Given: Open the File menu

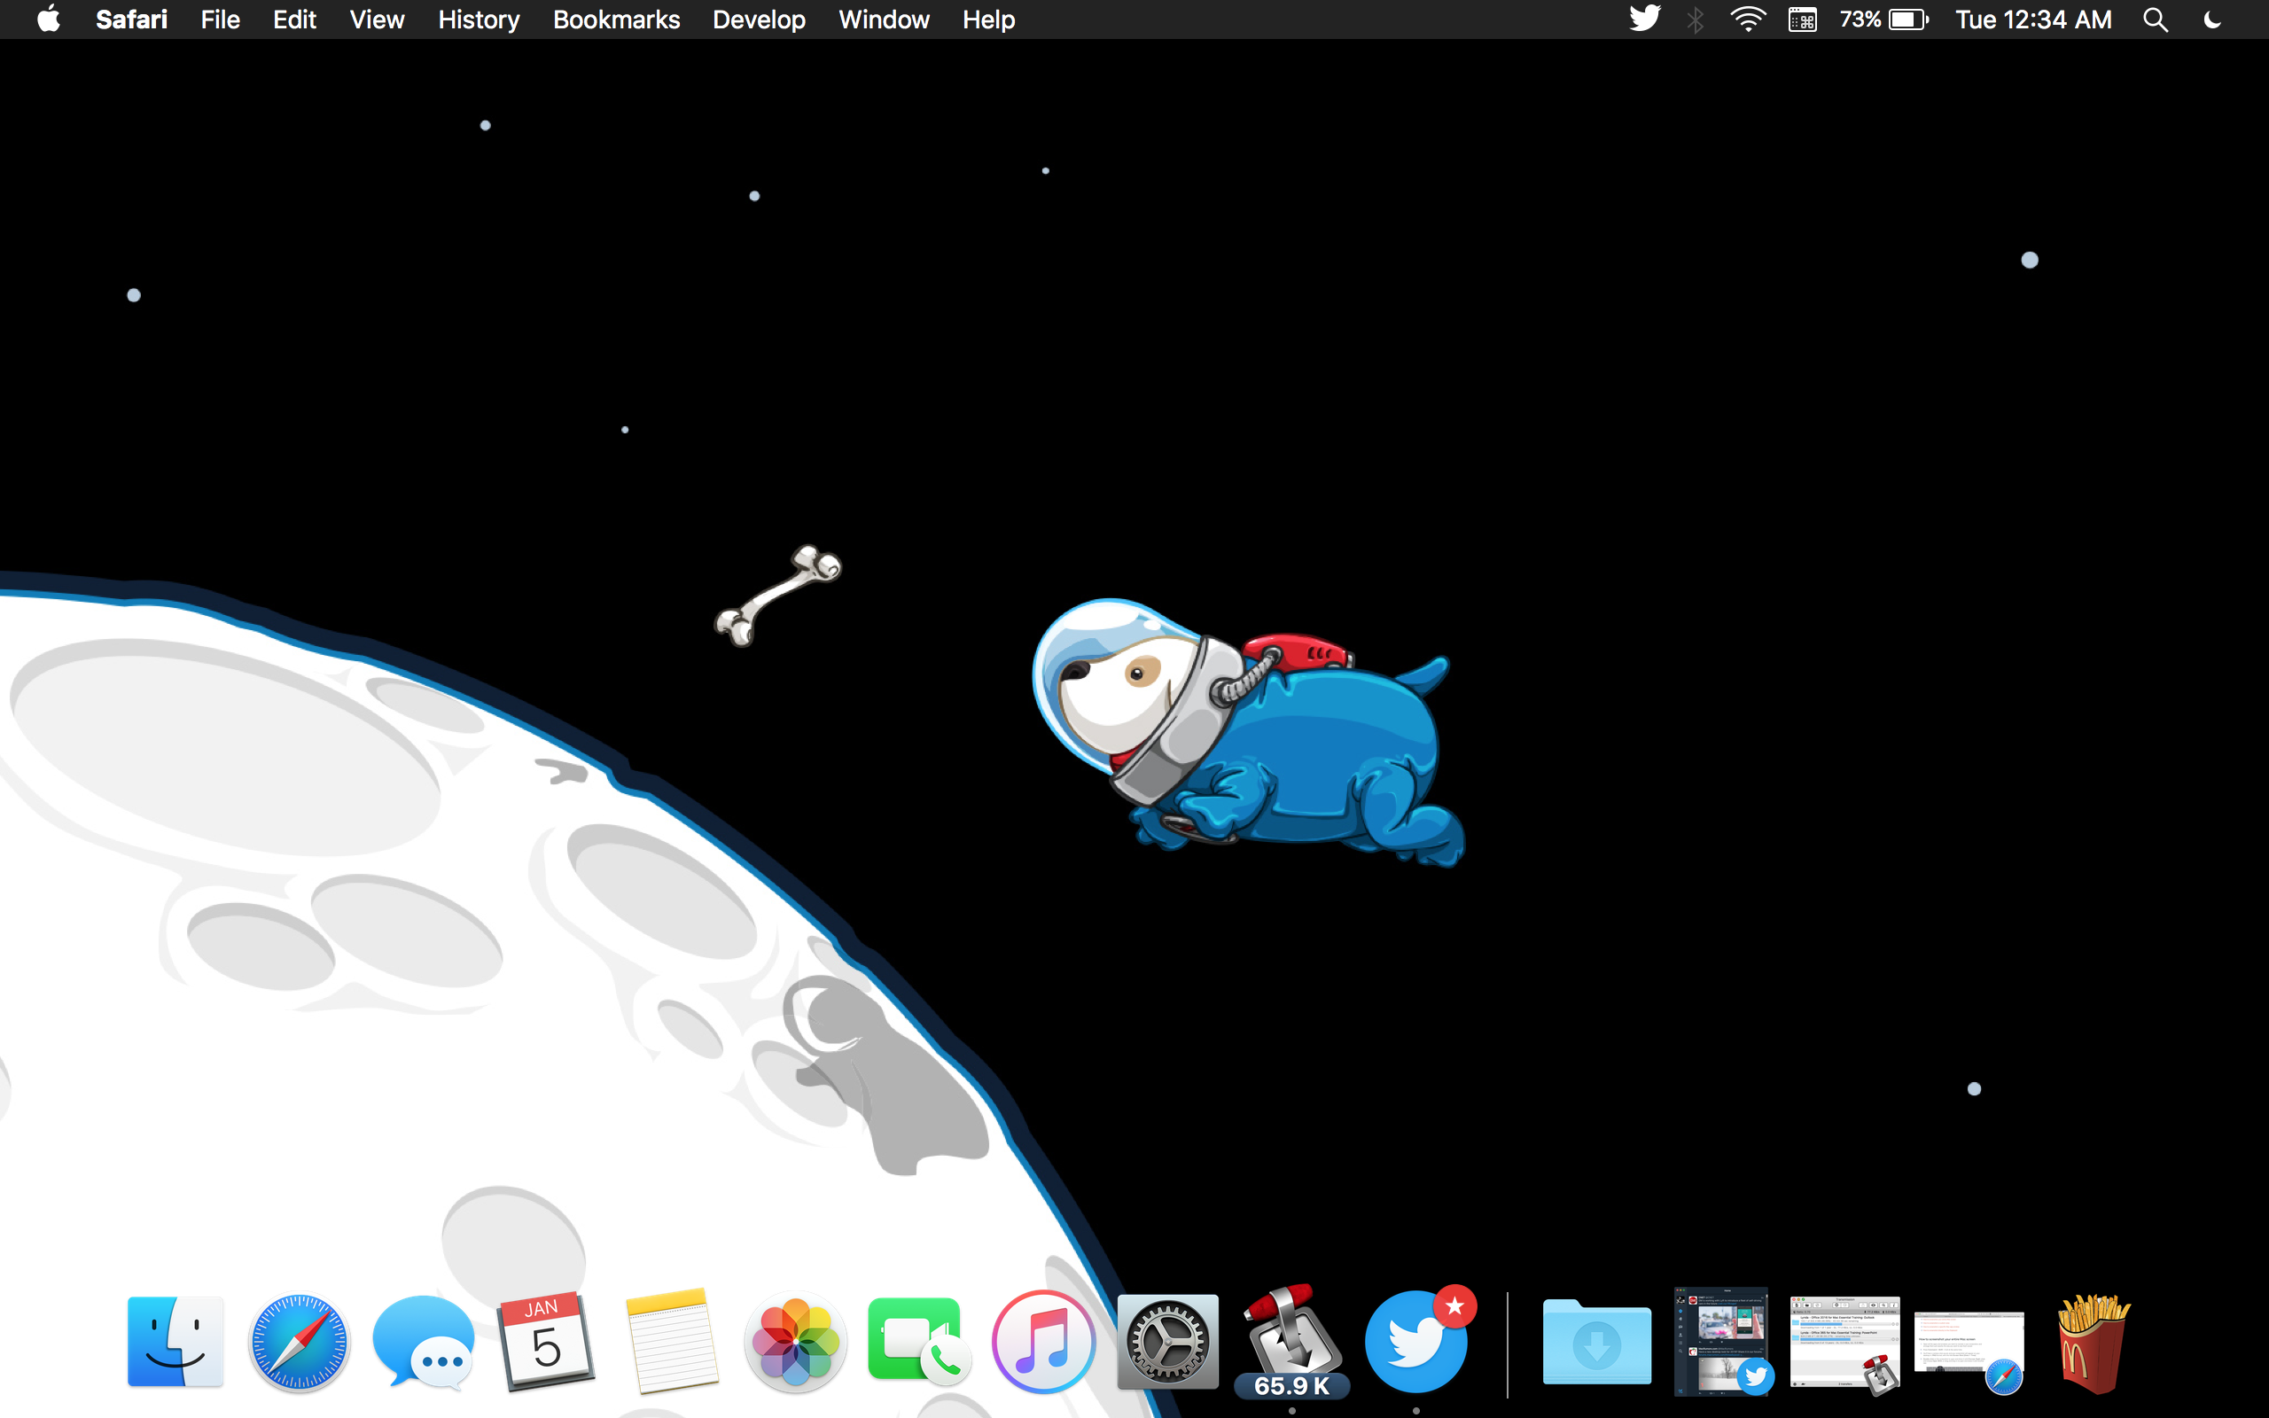Looking at the screenshot, I should click(x=221, y=19).
